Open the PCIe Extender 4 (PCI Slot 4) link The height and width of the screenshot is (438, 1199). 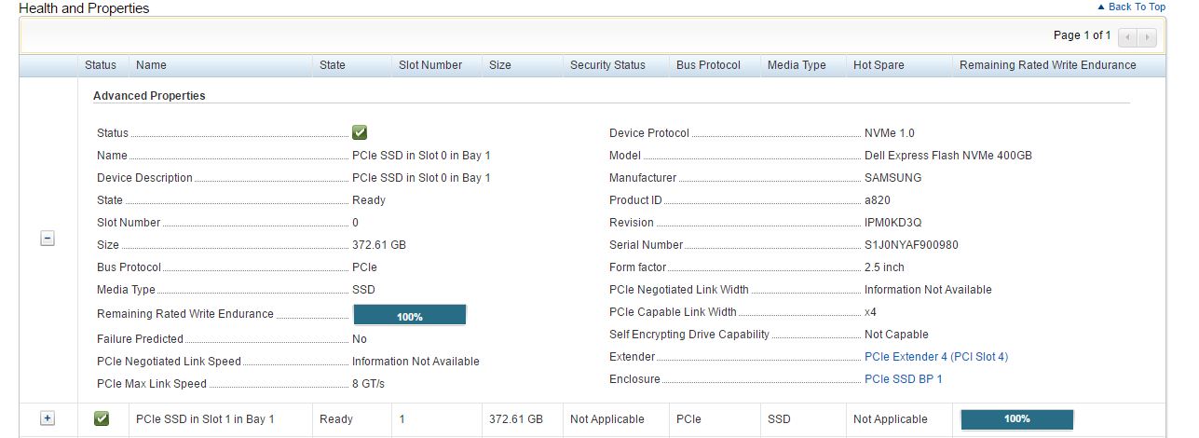tap(936, 357)
